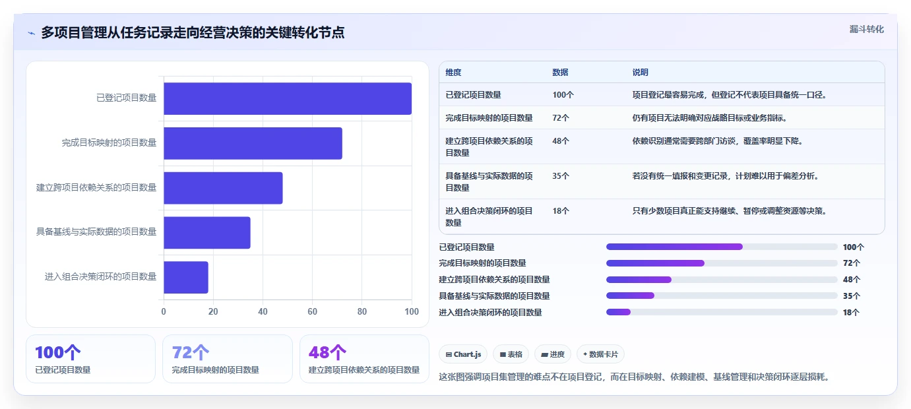Viewport: 911px width, 409px height.
Task: Click the progress bar showing 18个
Action: click(x=722, y=312)
